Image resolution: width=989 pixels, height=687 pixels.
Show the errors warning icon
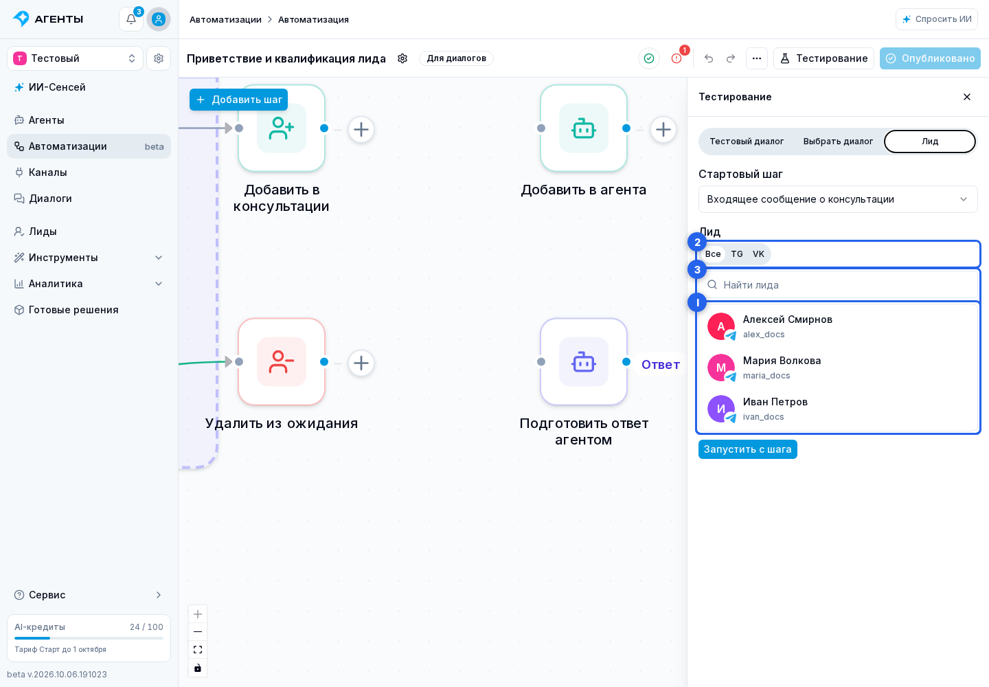point(677,58)
